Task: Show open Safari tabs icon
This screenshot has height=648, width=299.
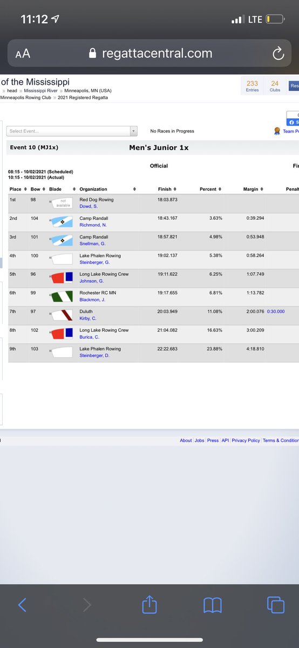Action: (x=276, y=605)
